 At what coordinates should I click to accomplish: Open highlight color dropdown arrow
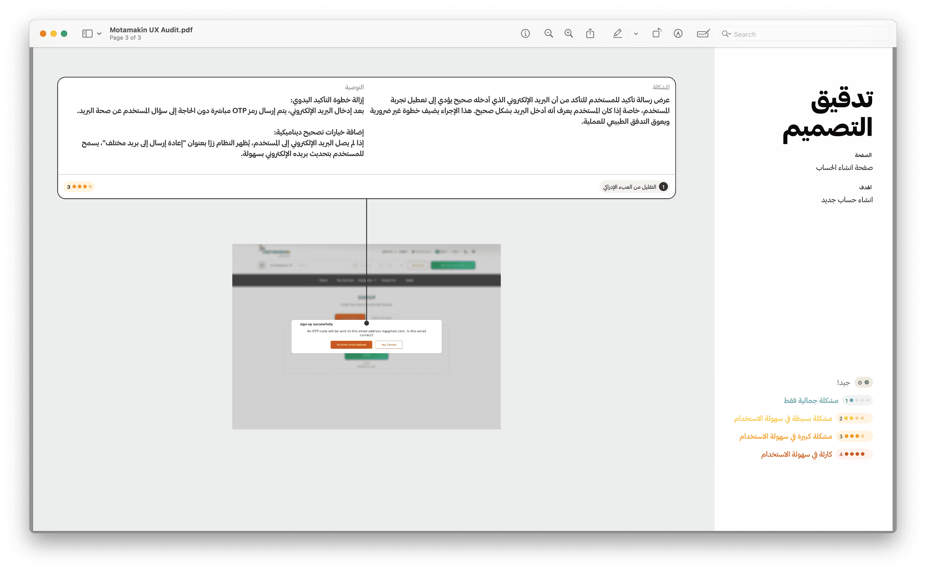point(636,34)
